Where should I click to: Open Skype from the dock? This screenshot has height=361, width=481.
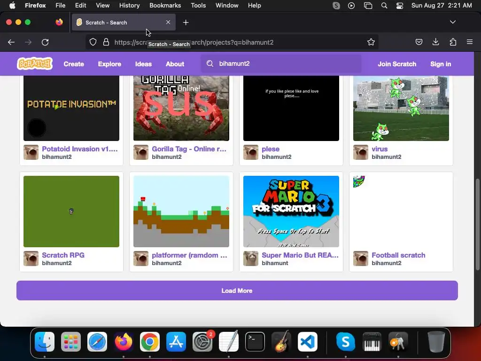tap(345, 342)
